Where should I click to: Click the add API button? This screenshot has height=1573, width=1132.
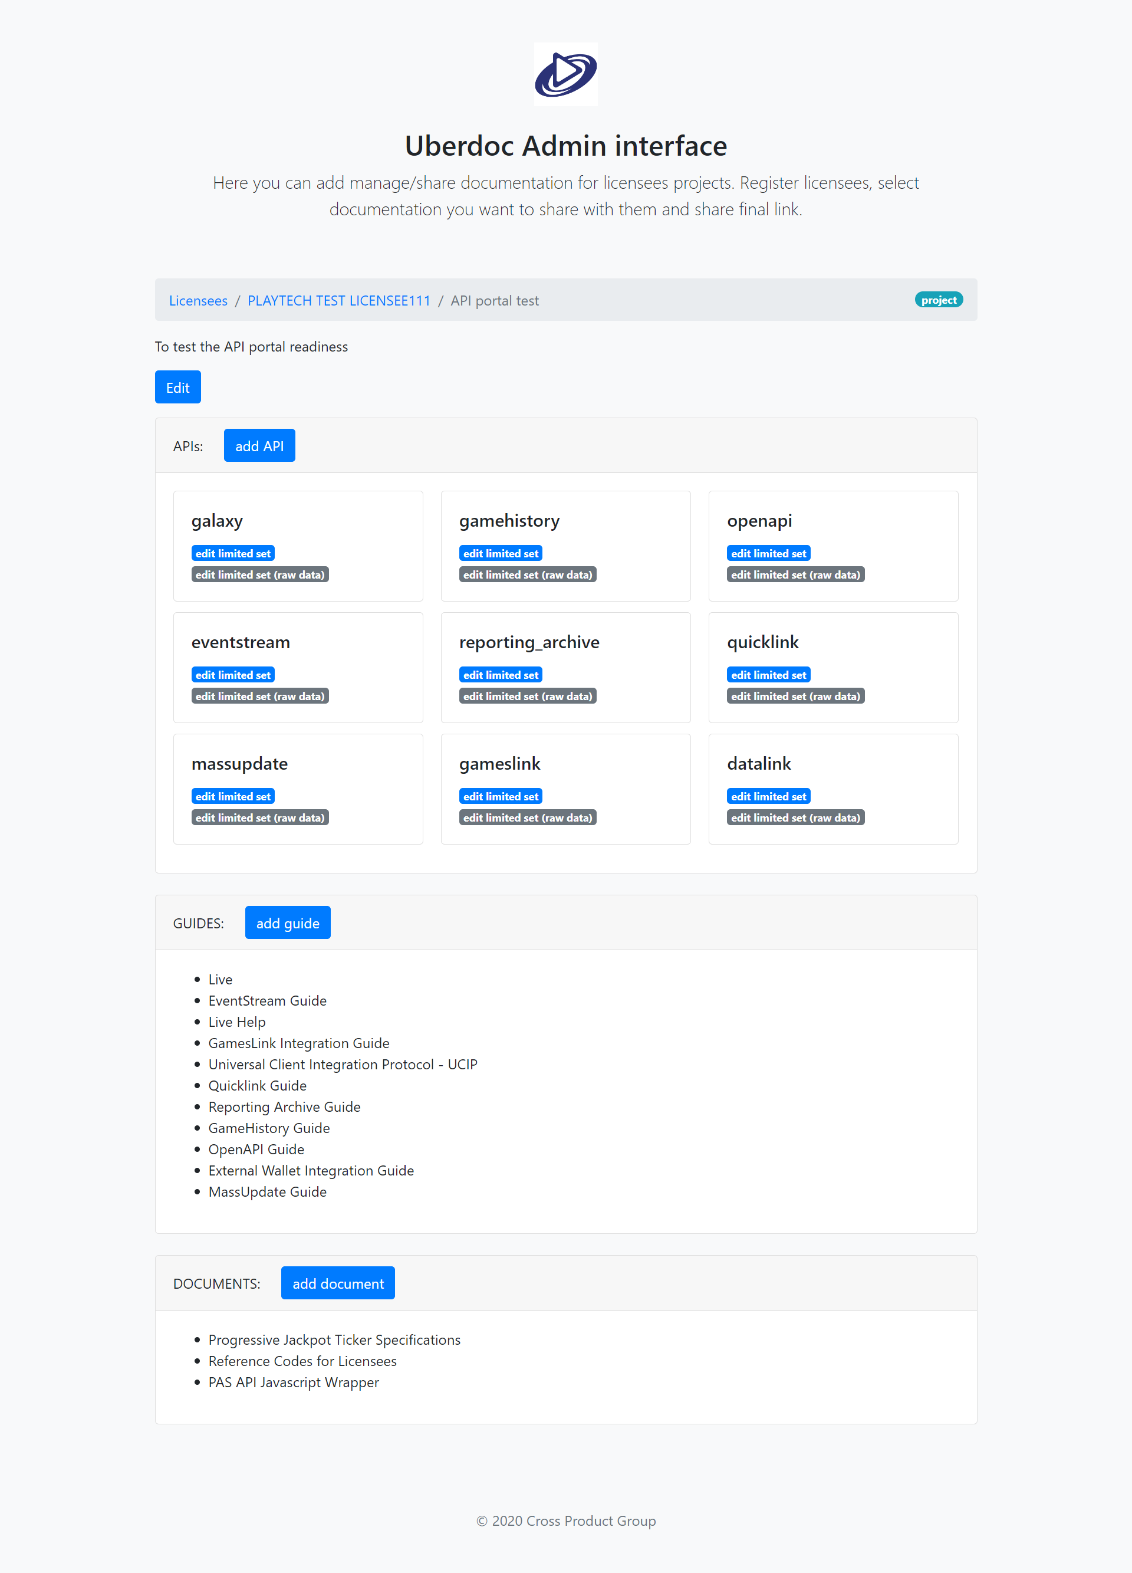[x=259, y=445]
